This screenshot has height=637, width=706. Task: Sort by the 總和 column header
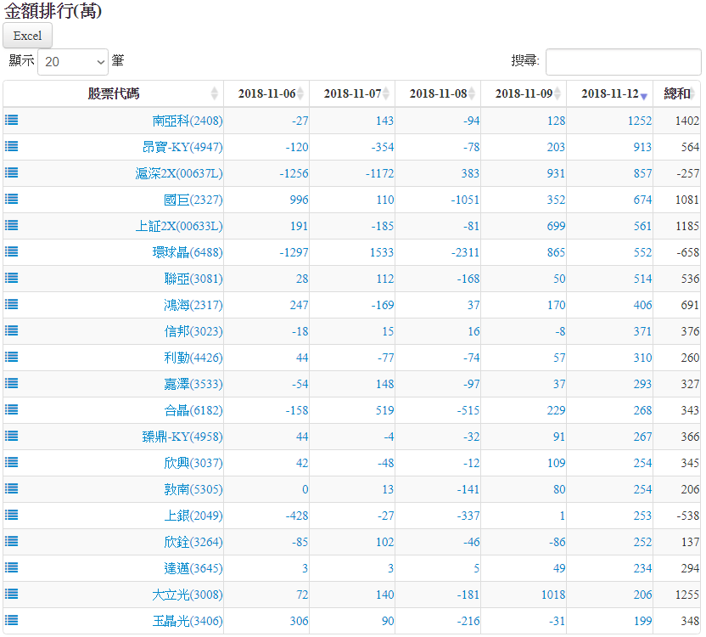[x=676, y=93]
